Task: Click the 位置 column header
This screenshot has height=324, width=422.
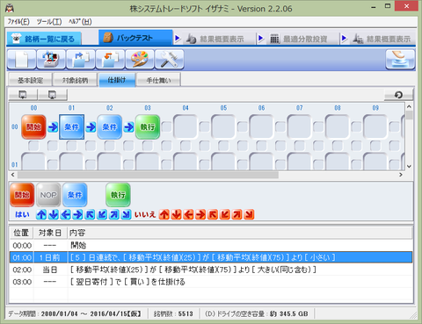Action: (x=21, y=233)
